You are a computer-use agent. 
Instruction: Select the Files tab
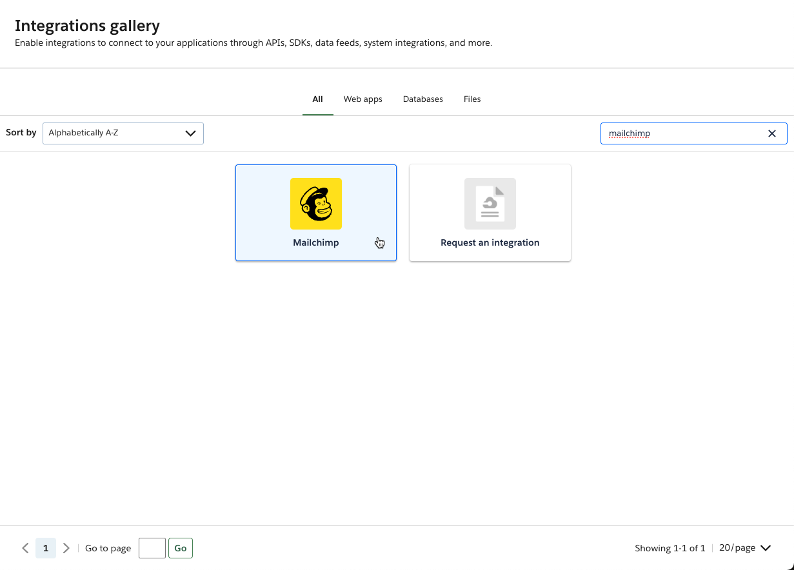tap(471, 99)
